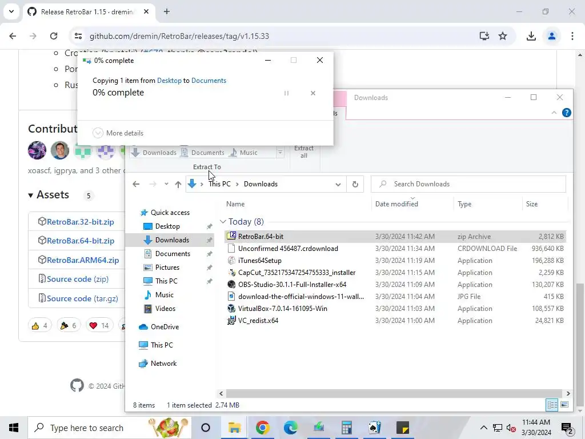This screenshot has width=585, height=439.
Task: Open Chrome downloads icon
Action: tap(531, 36)
